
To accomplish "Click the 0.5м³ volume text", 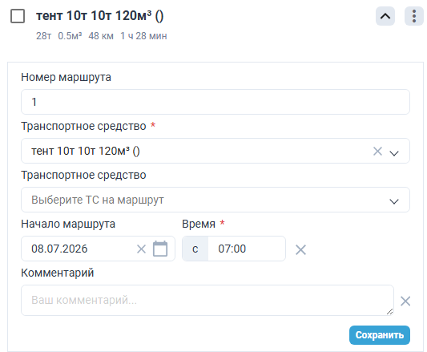I will pyautogui.click(x=70, y=36).
